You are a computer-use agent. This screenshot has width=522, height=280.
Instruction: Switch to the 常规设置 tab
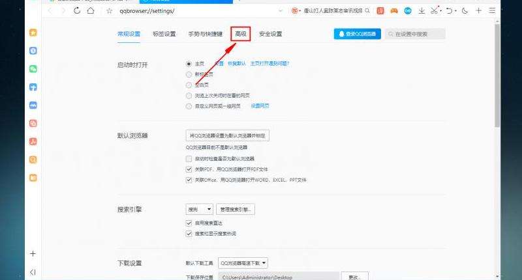pyautogui.click(x=129, y=34)
